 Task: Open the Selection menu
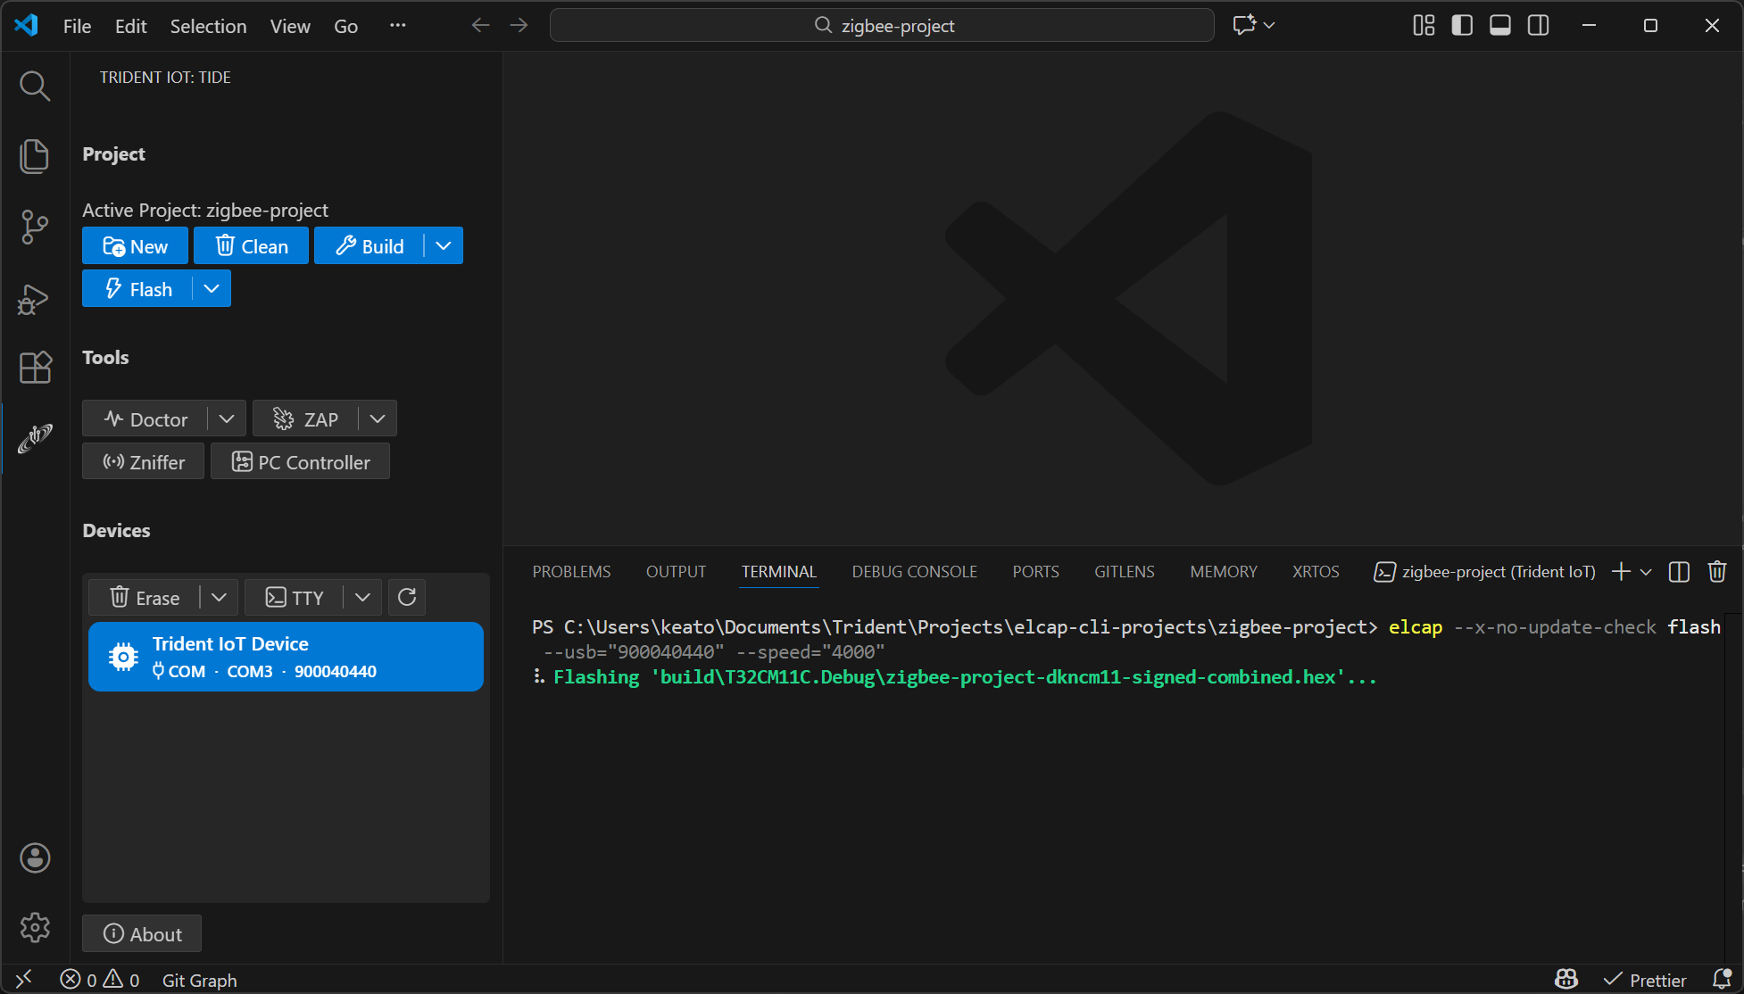pyautogui.click(x=208, y=26)
